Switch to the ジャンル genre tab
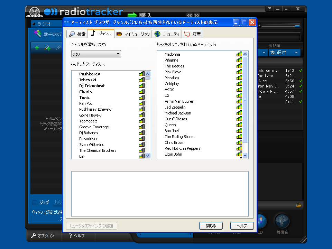 pyautogui.click(x=101, y=34)
